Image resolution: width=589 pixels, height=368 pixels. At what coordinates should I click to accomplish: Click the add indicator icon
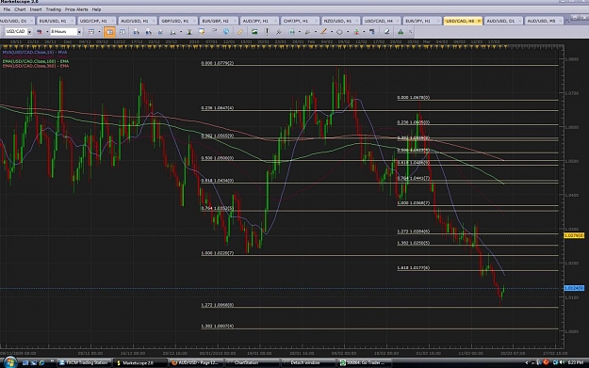pos(172,32)
